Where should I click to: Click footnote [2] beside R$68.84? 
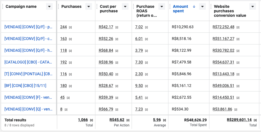click(117, 51)
